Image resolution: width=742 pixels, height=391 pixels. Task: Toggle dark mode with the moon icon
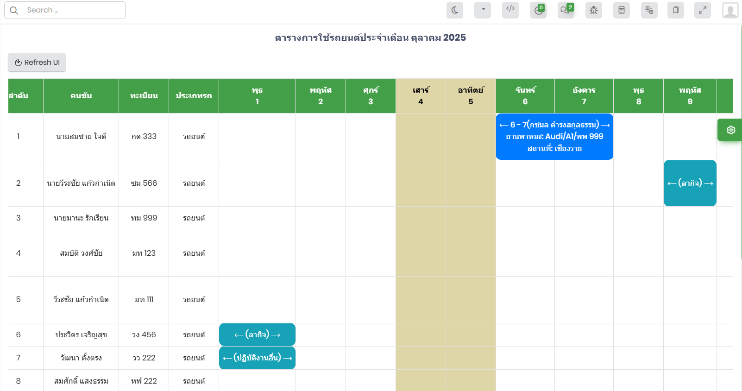[454, 10]
